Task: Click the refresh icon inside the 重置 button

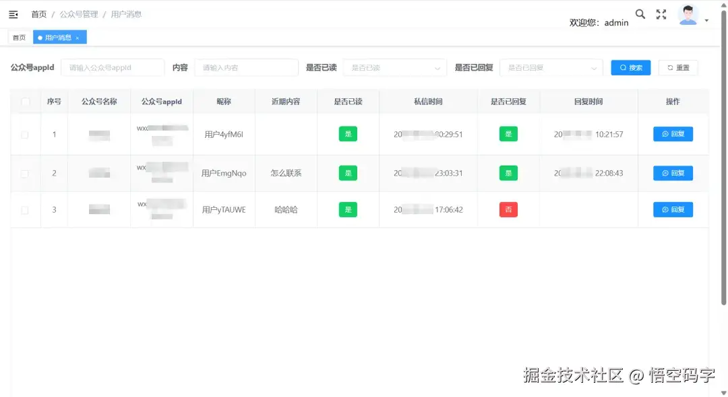Action: tap(669, 67)
